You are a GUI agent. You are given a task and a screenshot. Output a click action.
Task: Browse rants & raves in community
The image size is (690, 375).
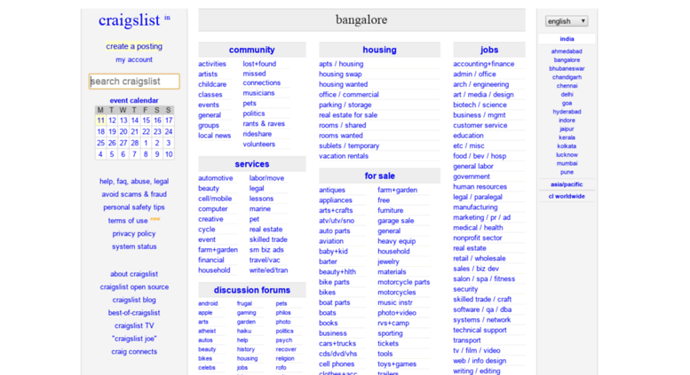click(x=264, y=124)
